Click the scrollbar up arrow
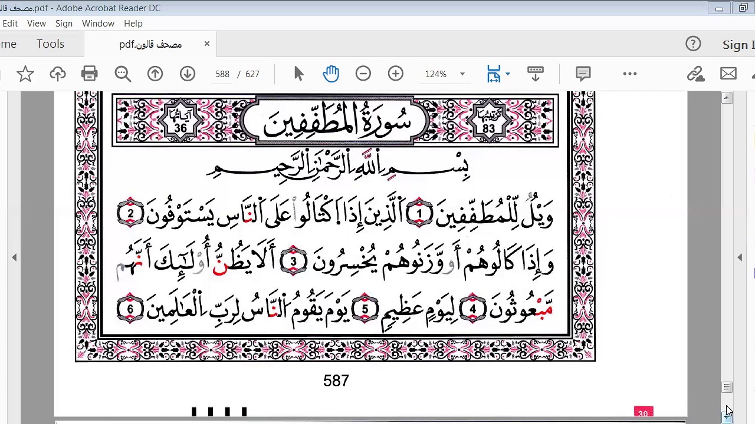Viewport: 755px width, 424px height. point(727,98)
